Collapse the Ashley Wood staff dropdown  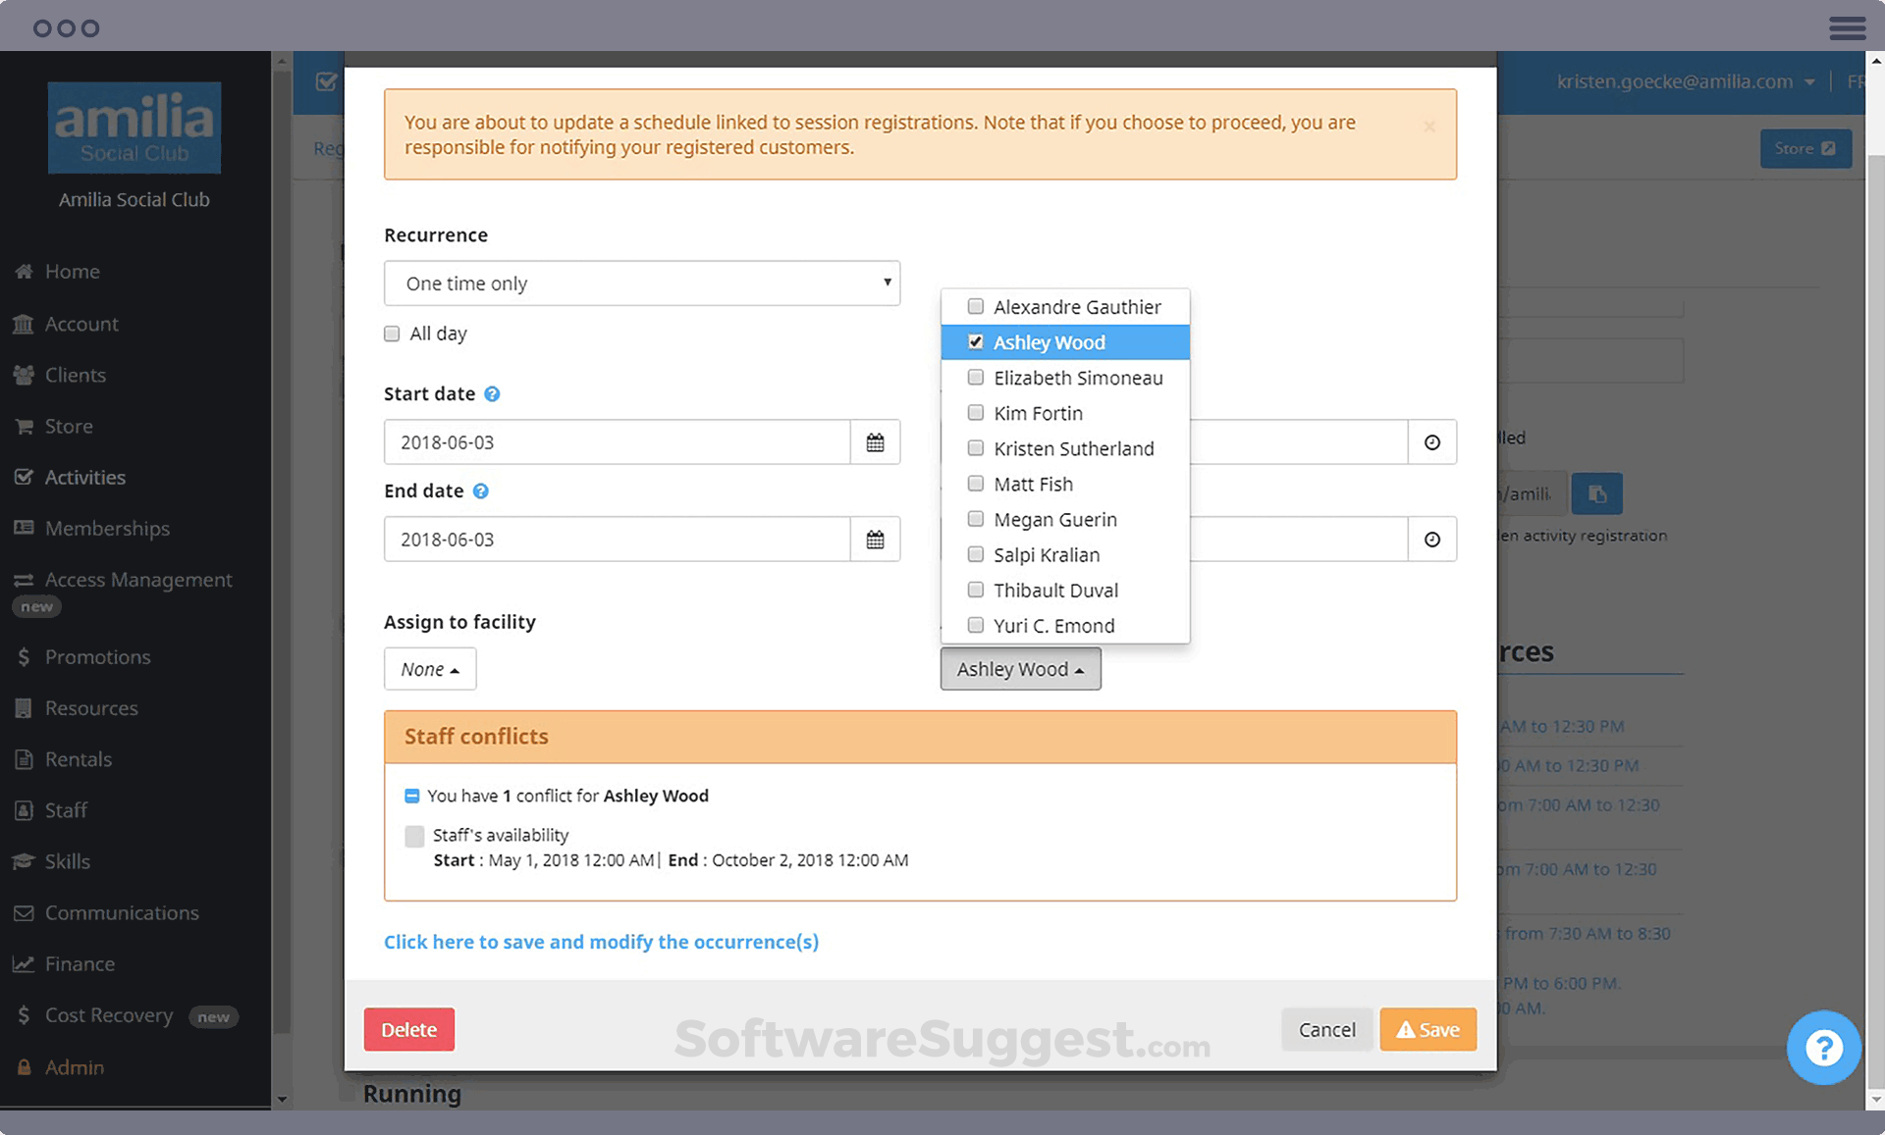point(1020,669)
